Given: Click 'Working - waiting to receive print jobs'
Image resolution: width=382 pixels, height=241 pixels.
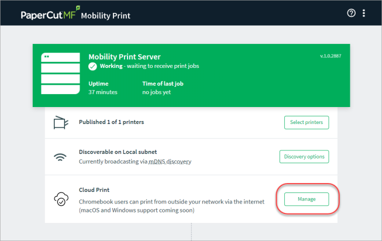Looking at the screenshot, I should point(149,66).
